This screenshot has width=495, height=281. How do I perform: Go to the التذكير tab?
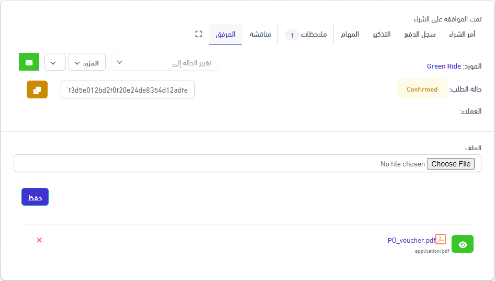[381, 35]
